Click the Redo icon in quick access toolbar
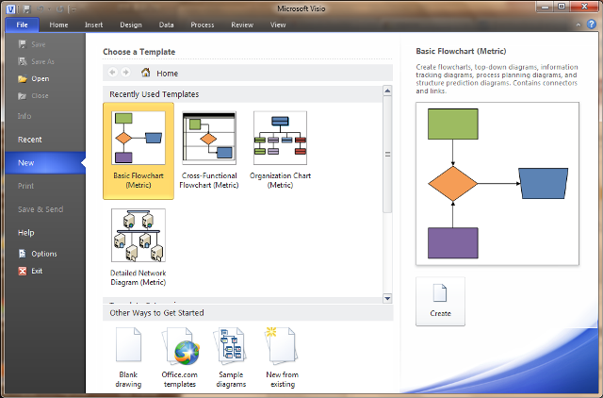603x398 pixels. (59, 8)
